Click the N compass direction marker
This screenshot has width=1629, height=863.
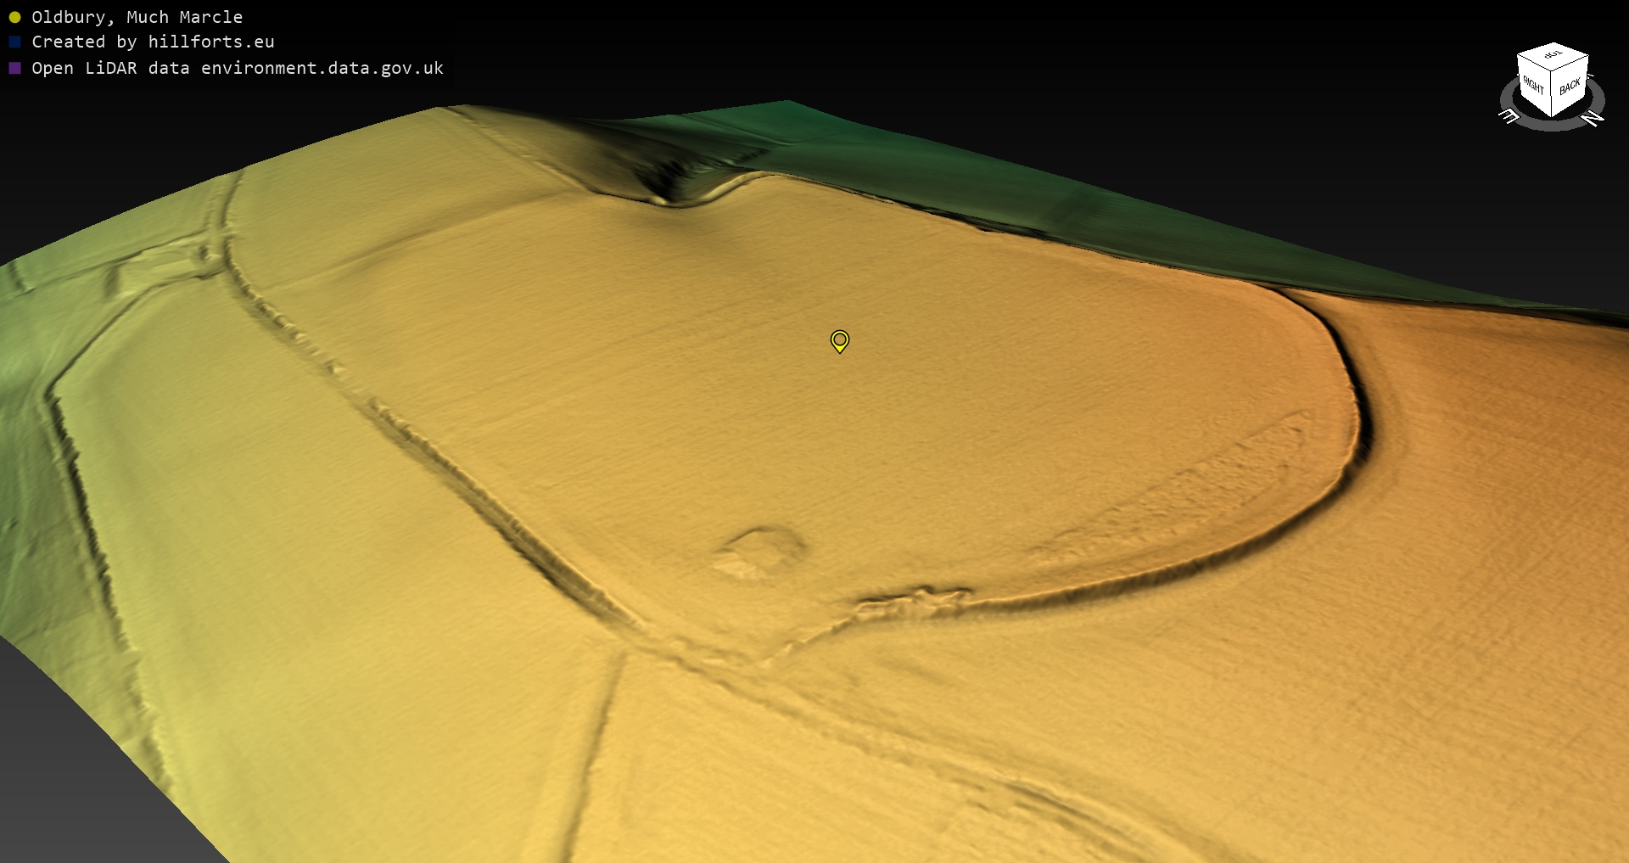coord(1593,119)
